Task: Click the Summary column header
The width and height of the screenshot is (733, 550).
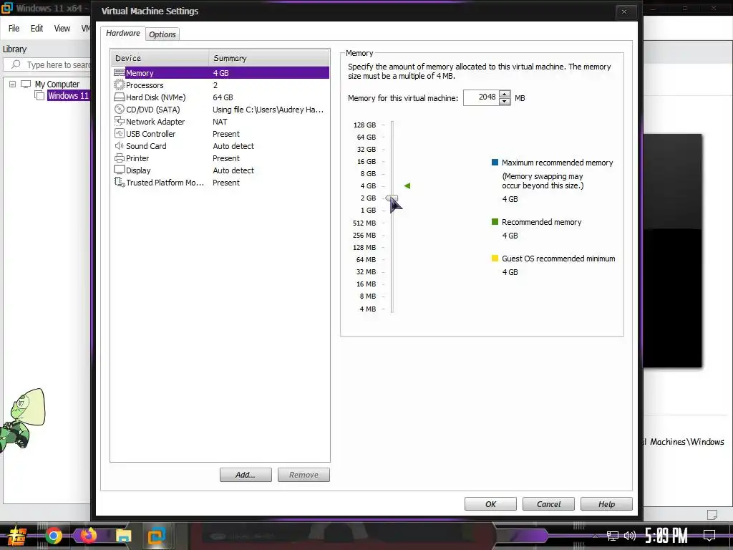Action: pyautogui.click(x=269, y=58)
